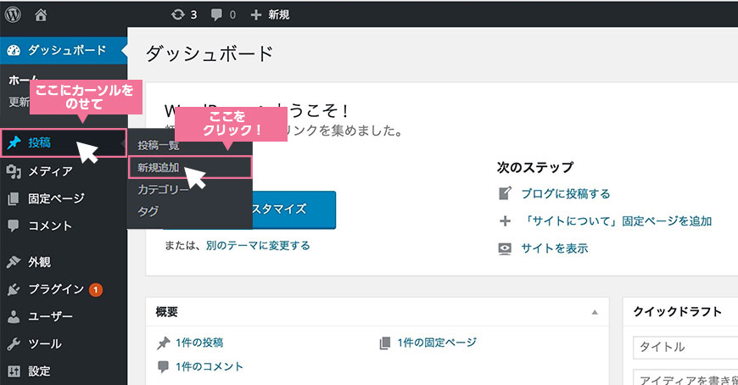Screen dimensions: 738x385
Task: Click the 設定 sliders icon
Action: pos(14,371)
